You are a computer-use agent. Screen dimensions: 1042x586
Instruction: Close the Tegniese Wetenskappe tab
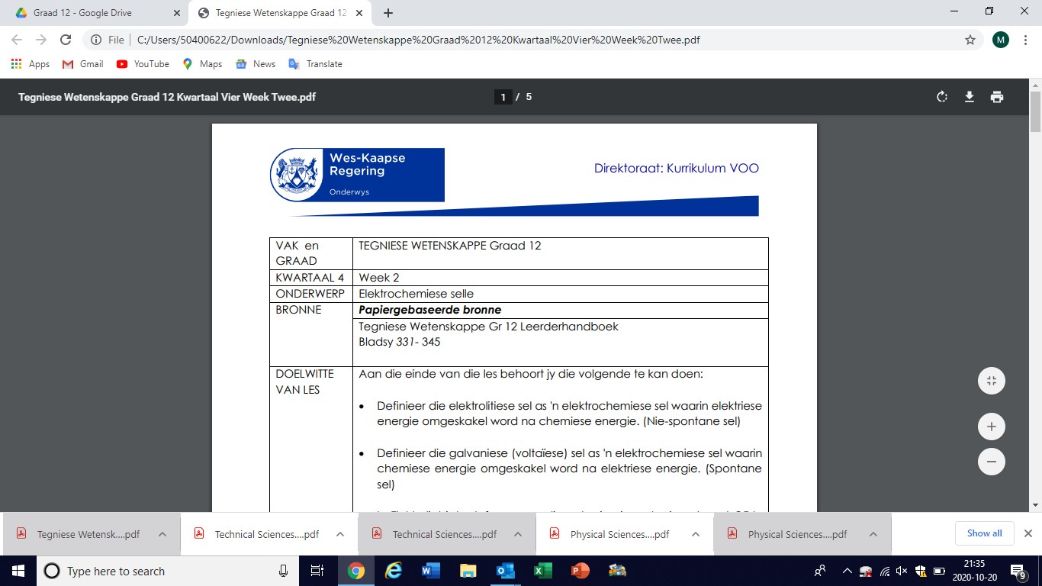(x=359, y=13)
